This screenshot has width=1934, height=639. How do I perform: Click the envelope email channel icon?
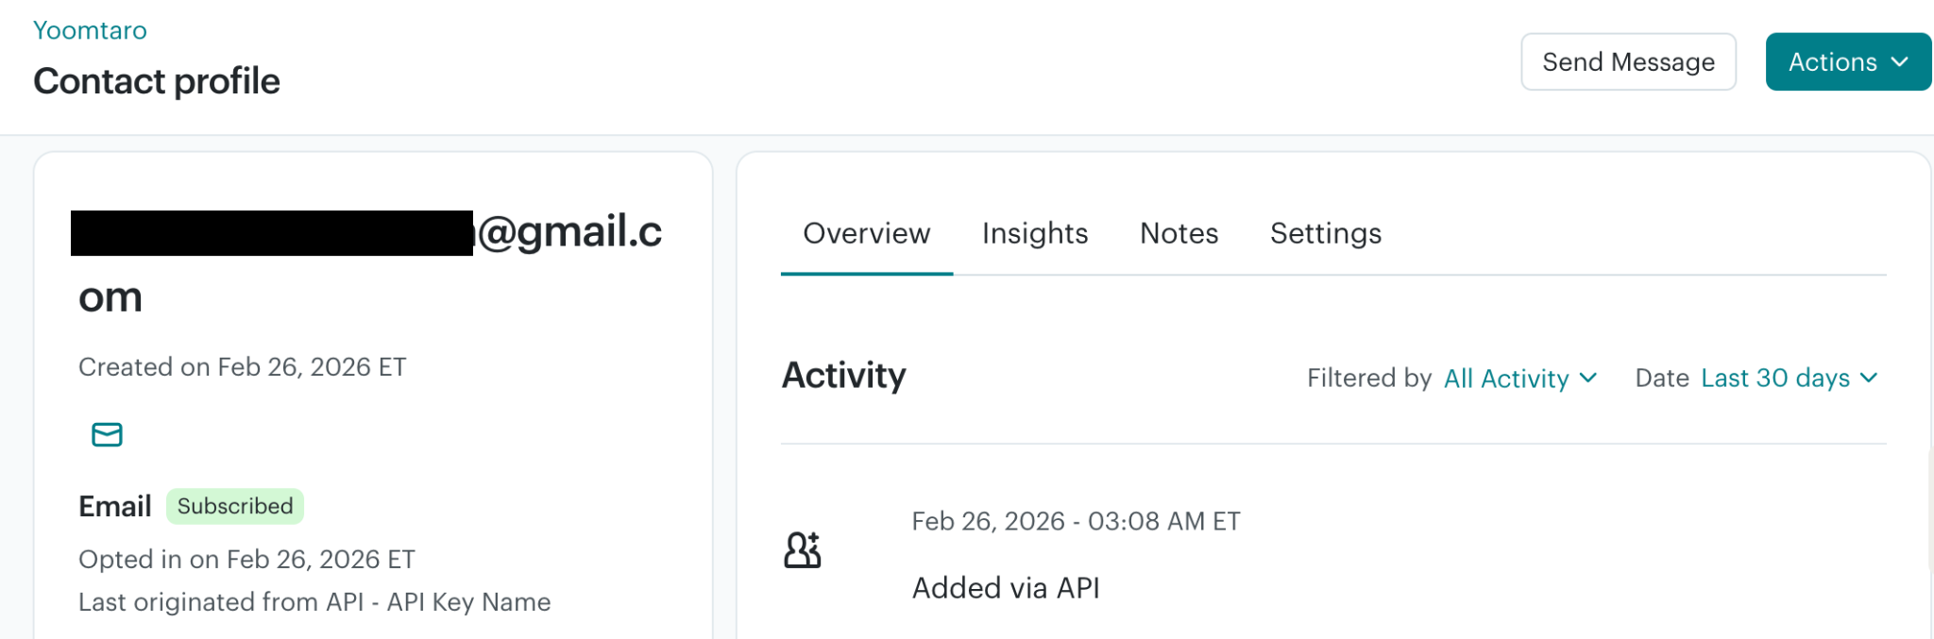click(x=107, y=434)
